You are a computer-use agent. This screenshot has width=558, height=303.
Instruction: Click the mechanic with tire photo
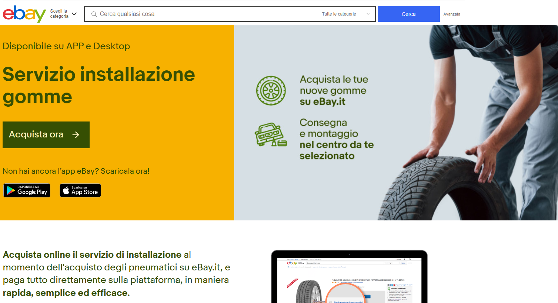(x=468, y=123)
